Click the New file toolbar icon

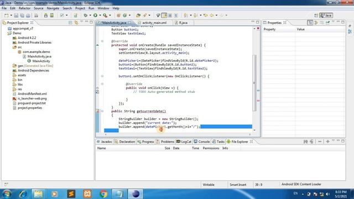[x=6, y=15]
